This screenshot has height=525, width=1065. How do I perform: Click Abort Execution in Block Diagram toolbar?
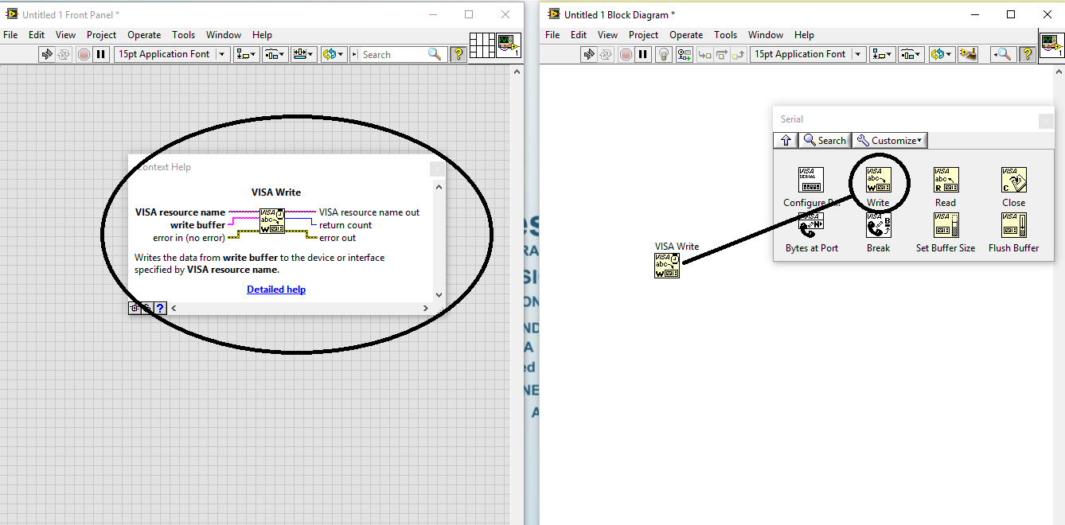tap(626, 54)
